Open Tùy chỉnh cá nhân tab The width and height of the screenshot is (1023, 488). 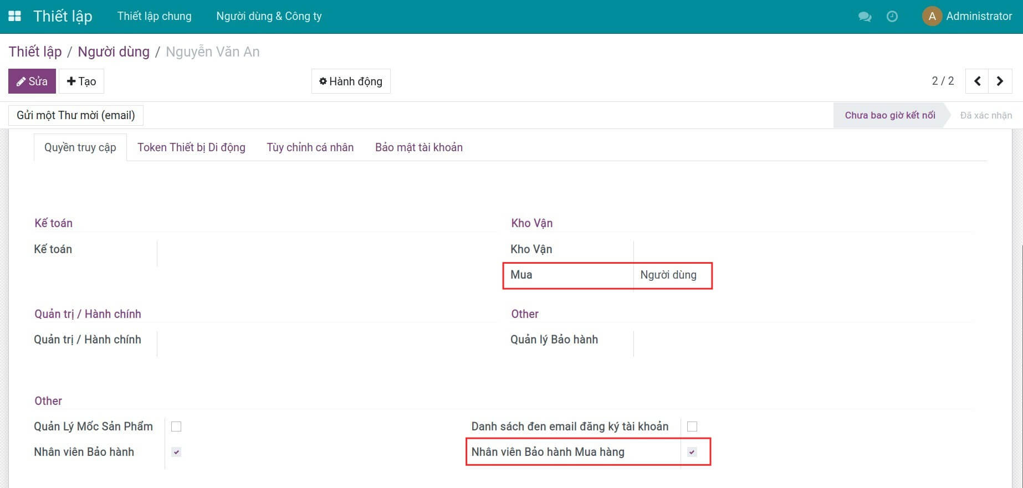(x=310, y=147)
